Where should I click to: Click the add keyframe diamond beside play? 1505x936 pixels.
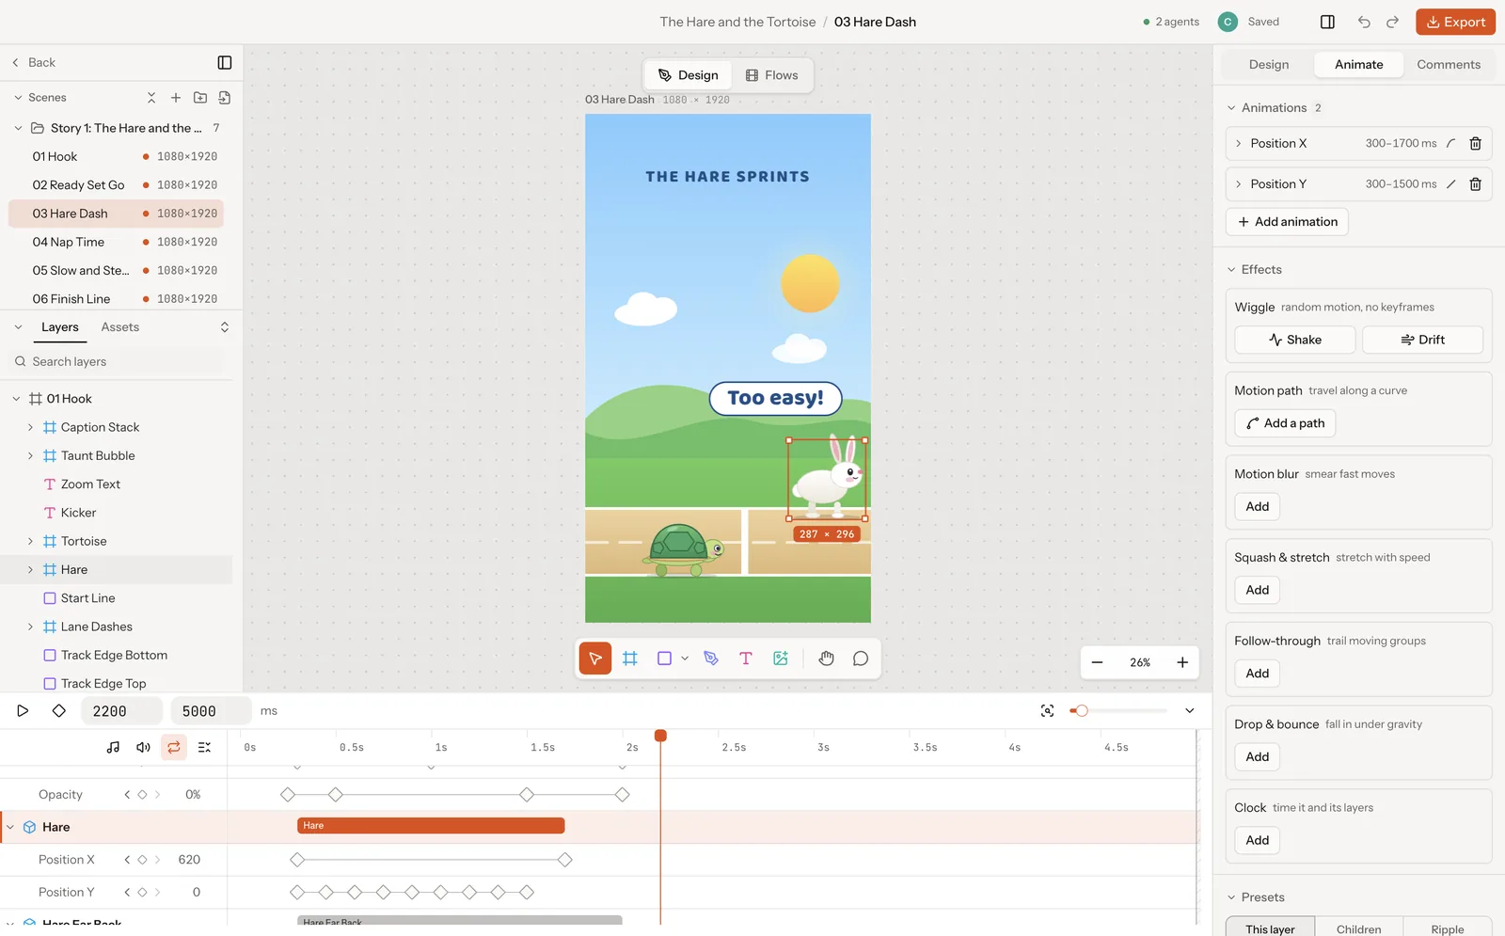click(x=59, y=711)
